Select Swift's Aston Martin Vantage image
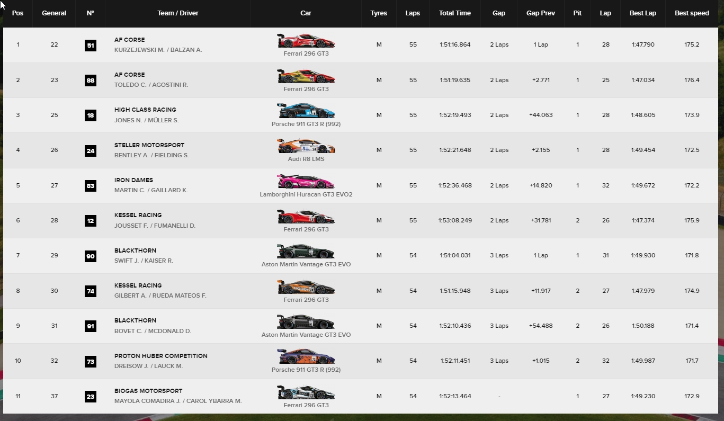 point(306,252)
